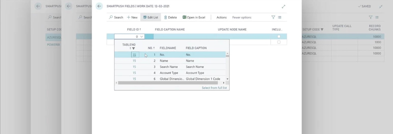The width and height of the screenshot is (393, 134).
Task: Open the Actions menu
Action: [x=222, y=17]
